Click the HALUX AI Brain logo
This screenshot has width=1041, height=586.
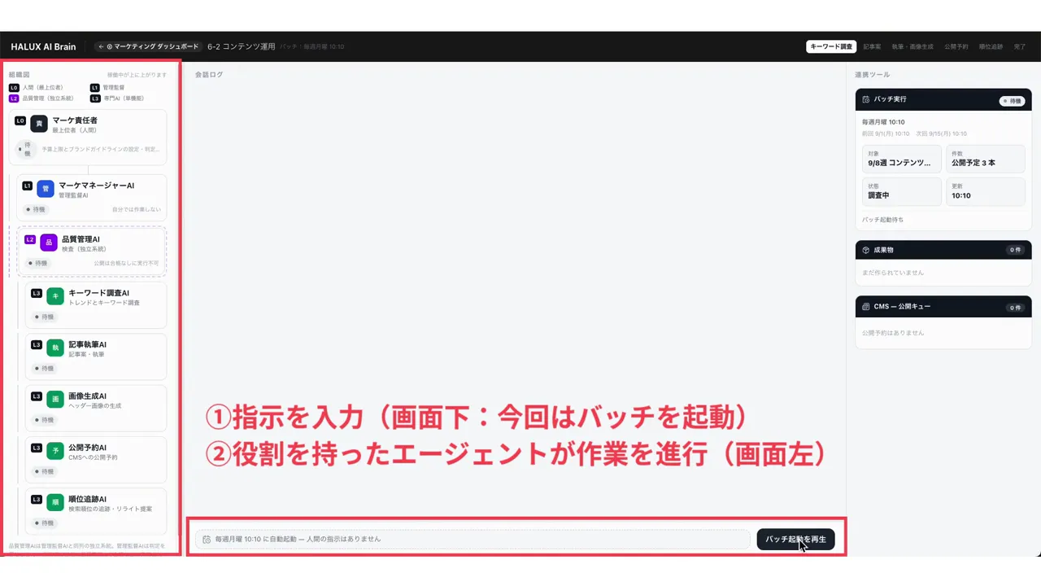point(43,46)
